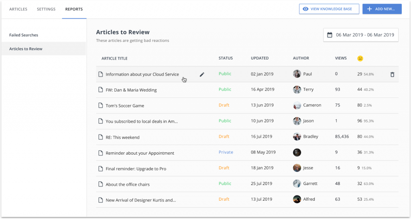Click document icon beside RE: This weekend
This screenshot has height=219, width=411.
tap(100, 137)
